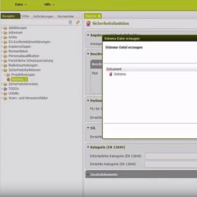
Task: Switch to the Anforderungen tab
Action: [43, 16]
